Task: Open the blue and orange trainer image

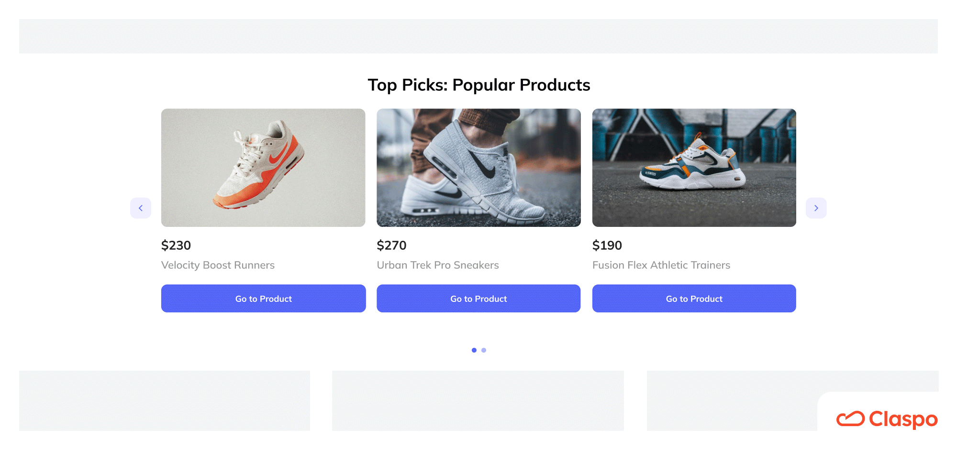Action: [x=694, y=168]
